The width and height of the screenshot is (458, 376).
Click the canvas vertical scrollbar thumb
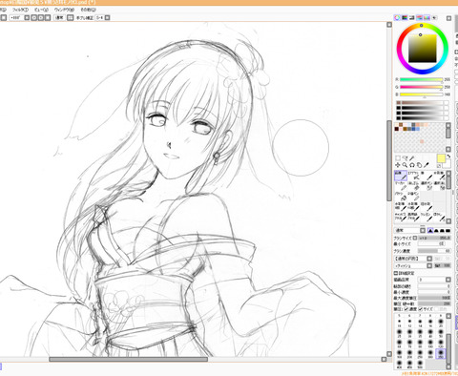pyautogui.click(x=389, y=160)
